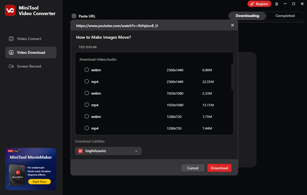Viewport: 307px width, 195px height.
Task: Click the Video Download sidebar icon
Action: coord(11,52)
